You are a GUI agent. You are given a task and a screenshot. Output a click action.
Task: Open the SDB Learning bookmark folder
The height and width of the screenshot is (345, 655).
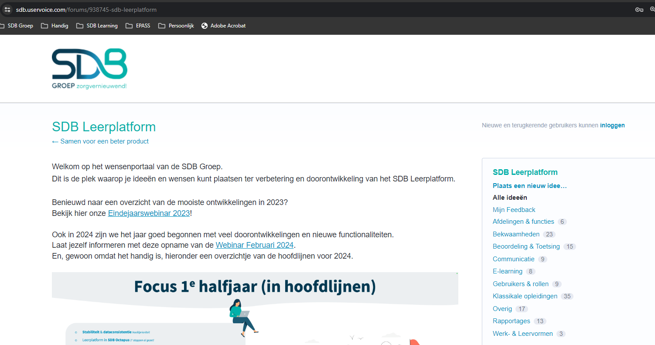coord(97,26)
